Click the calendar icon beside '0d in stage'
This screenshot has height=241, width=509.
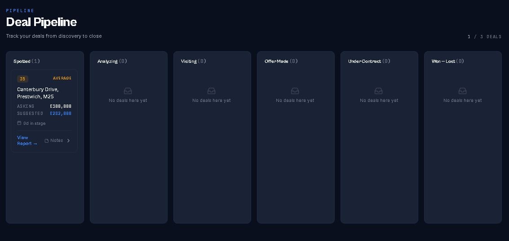coord(19,123)
